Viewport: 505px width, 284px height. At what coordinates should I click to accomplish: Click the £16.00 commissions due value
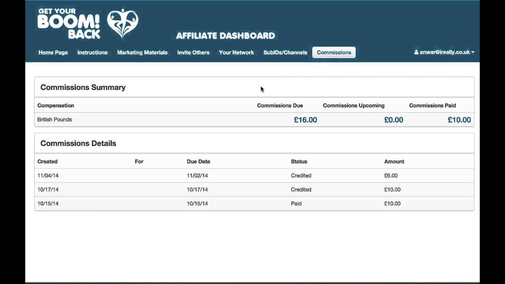305,120
